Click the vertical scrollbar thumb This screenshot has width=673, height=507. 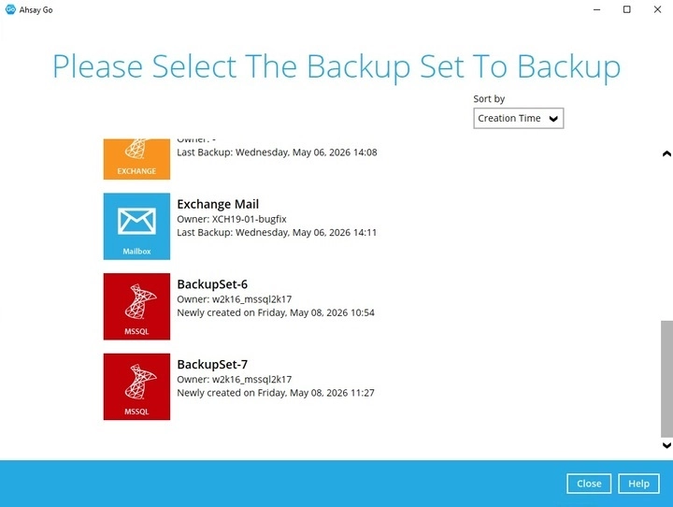(x=666, y=379)
